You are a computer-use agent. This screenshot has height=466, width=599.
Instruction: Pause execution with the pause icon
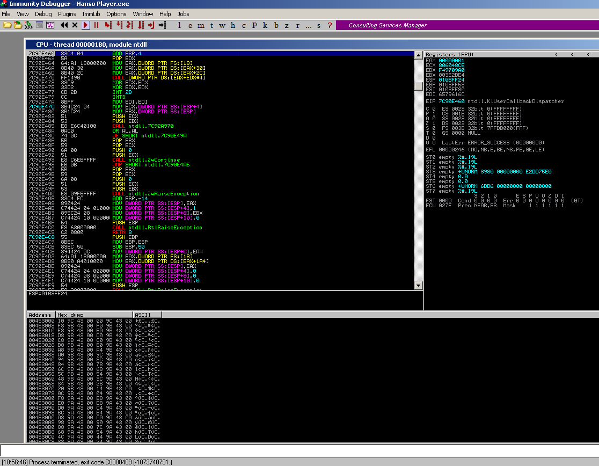[x=96, y=25]
